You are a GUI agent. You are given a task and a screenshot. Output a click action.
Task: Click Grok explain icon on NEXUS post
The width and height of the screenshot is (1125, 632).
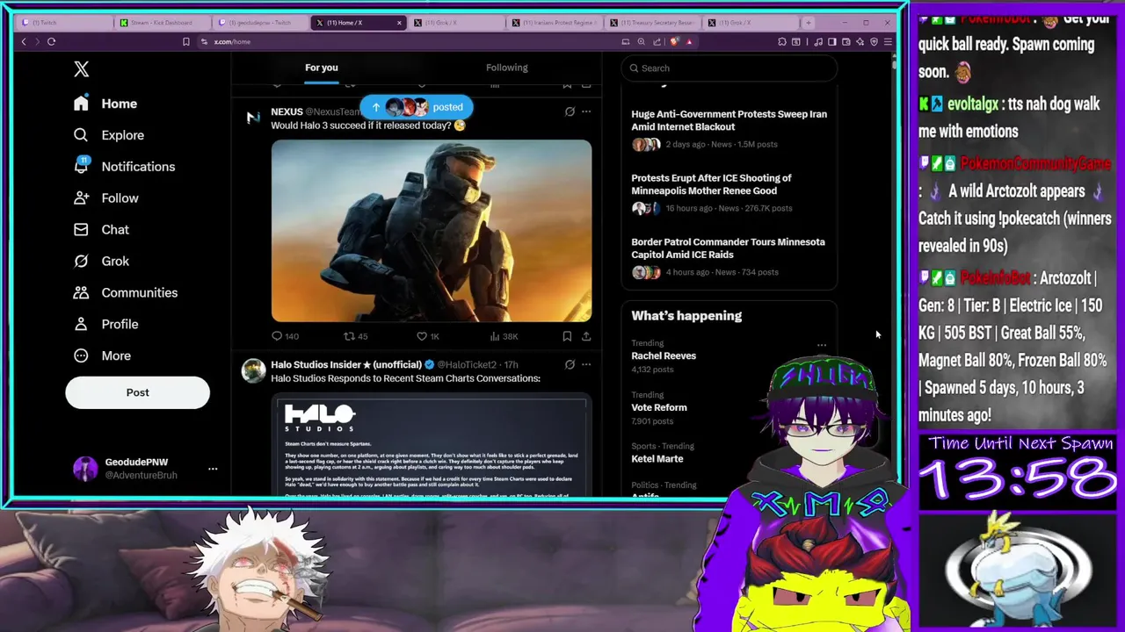click(570, 111)
